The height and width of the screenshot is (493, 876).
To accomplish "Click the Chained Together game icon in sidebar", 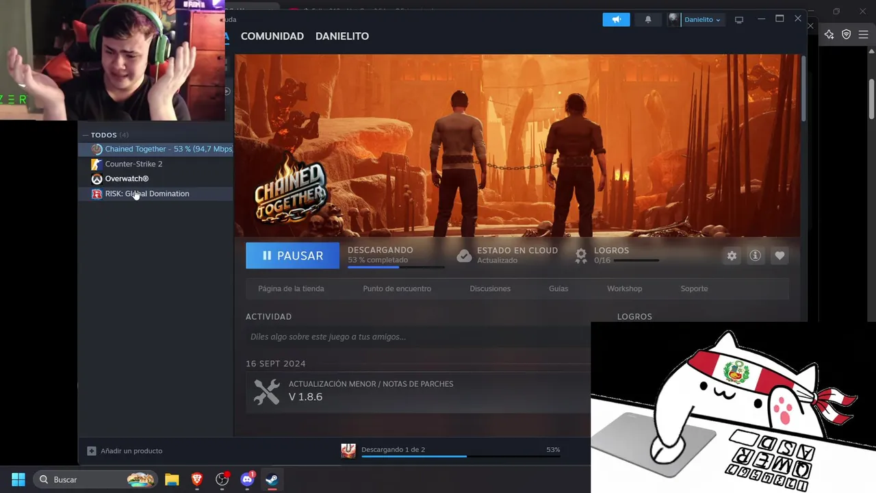I will click(96, 149).
